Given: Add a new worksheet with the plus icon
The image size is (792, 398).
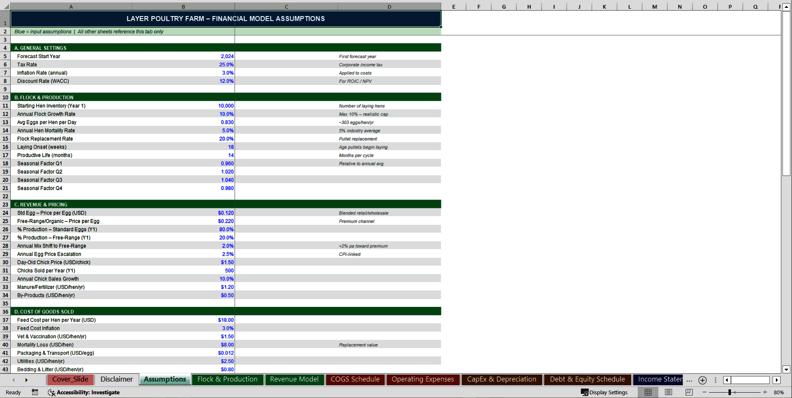Looking at the screenshot, I should tap(702, 380).
